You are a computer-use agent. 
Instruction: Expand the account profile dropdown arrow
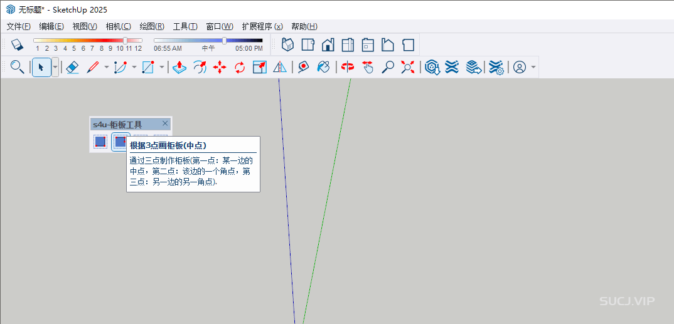(x=533, y=67)
